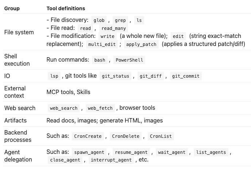Click the CronCreate code tag
The width and height of the screenshot is (251, 171).
point(88,136)
